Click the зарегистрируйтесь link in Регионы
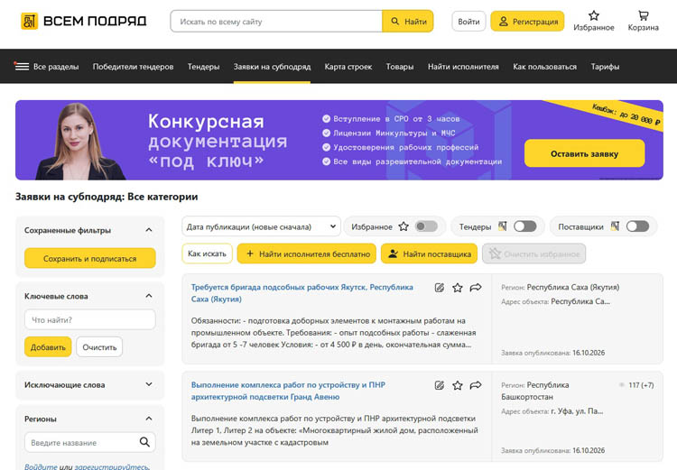The image size is (677, 470). pos(112,466)
